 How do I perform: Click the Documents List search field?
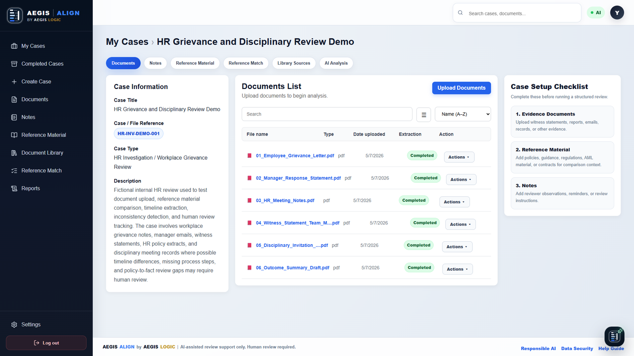(x=327, y=114)
